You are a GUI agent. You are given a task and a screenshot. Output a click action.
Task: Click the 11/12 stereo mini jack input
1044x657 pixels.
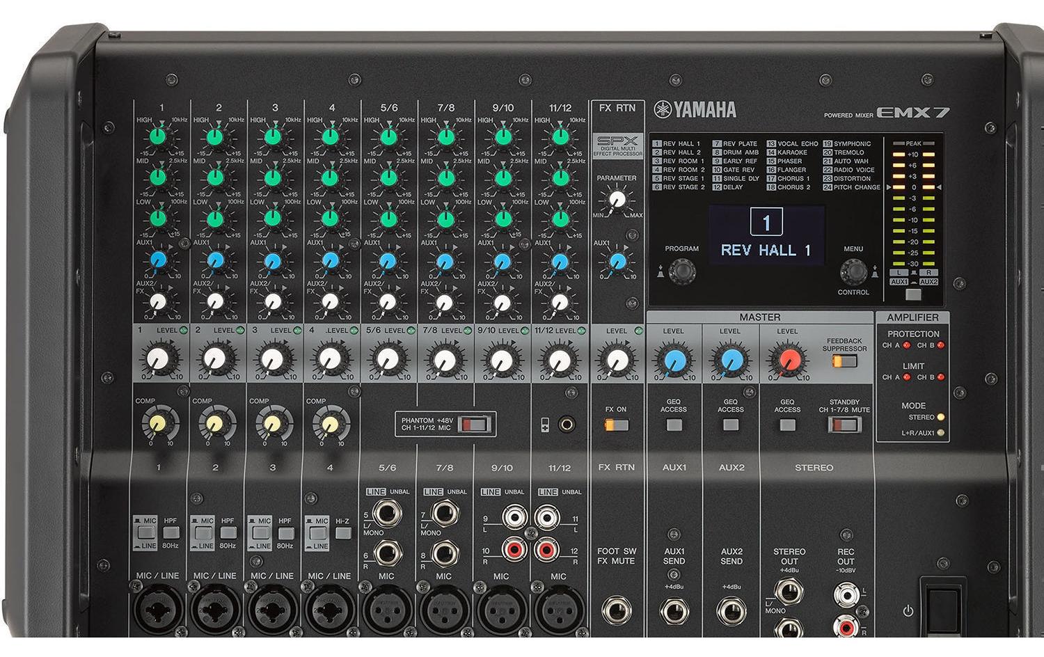(567, 423)
